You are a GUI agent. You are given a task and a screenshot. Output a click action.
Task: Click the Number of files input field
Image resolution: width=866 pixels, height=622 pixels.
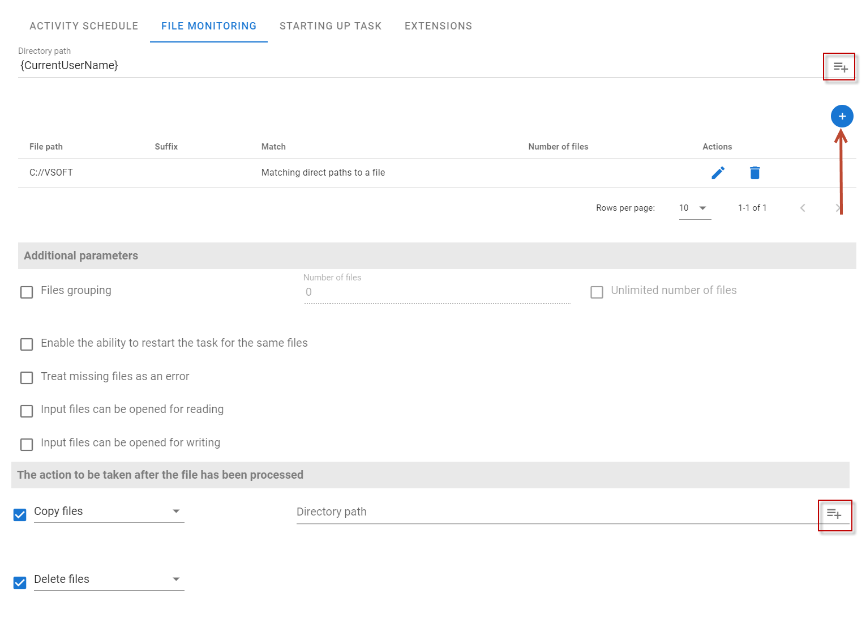(438, 292)
